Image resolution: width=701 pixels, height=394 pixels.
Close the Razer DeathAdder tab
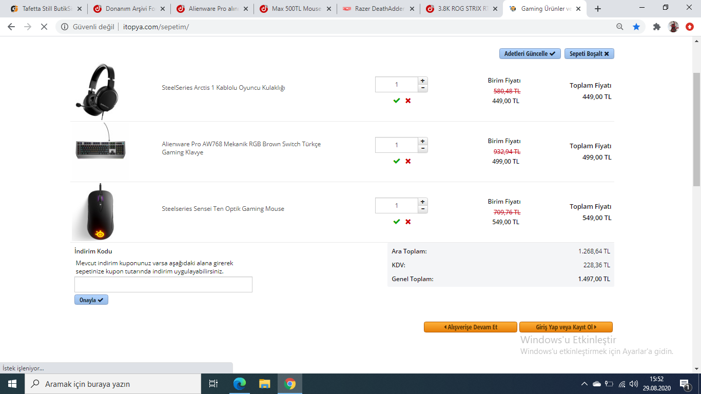(x=412, y=9)
